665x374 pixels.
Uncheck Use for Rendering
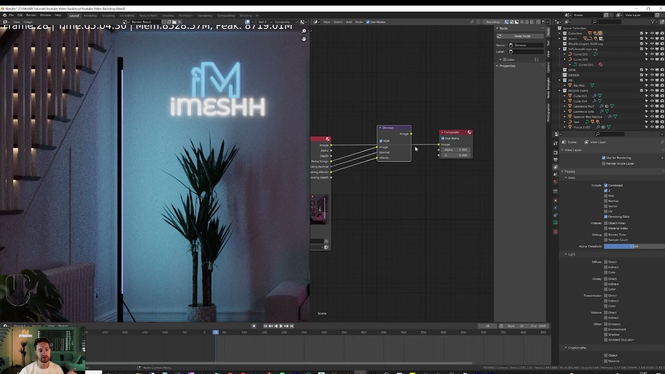pos(604,158)
